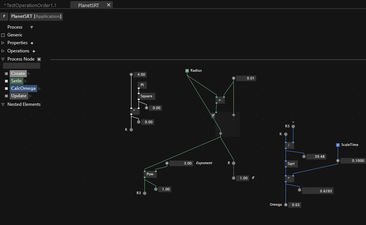Click the plus icon next to Properties
This screenshot has height=225, width=366.
coord(32,43)
